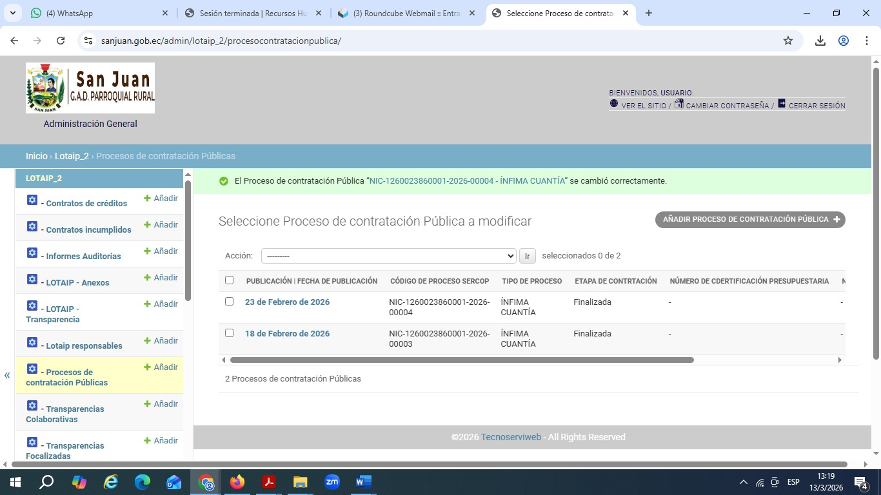
Task: Click the bookmark star in address bar
Action: pyautogui.click(x=787, y=41)
